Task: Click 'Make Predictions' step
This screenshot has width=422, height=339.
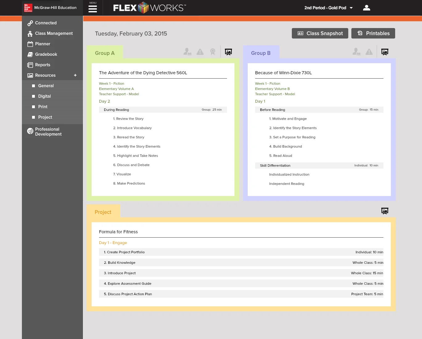Action: (129, 183)
